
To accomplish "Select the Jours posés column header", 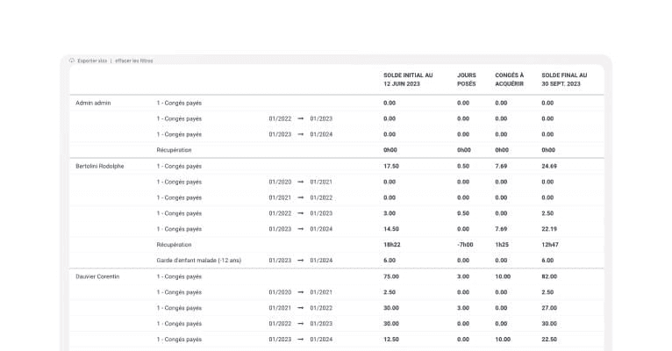I will pyautogui.click(x=467, y=79).
